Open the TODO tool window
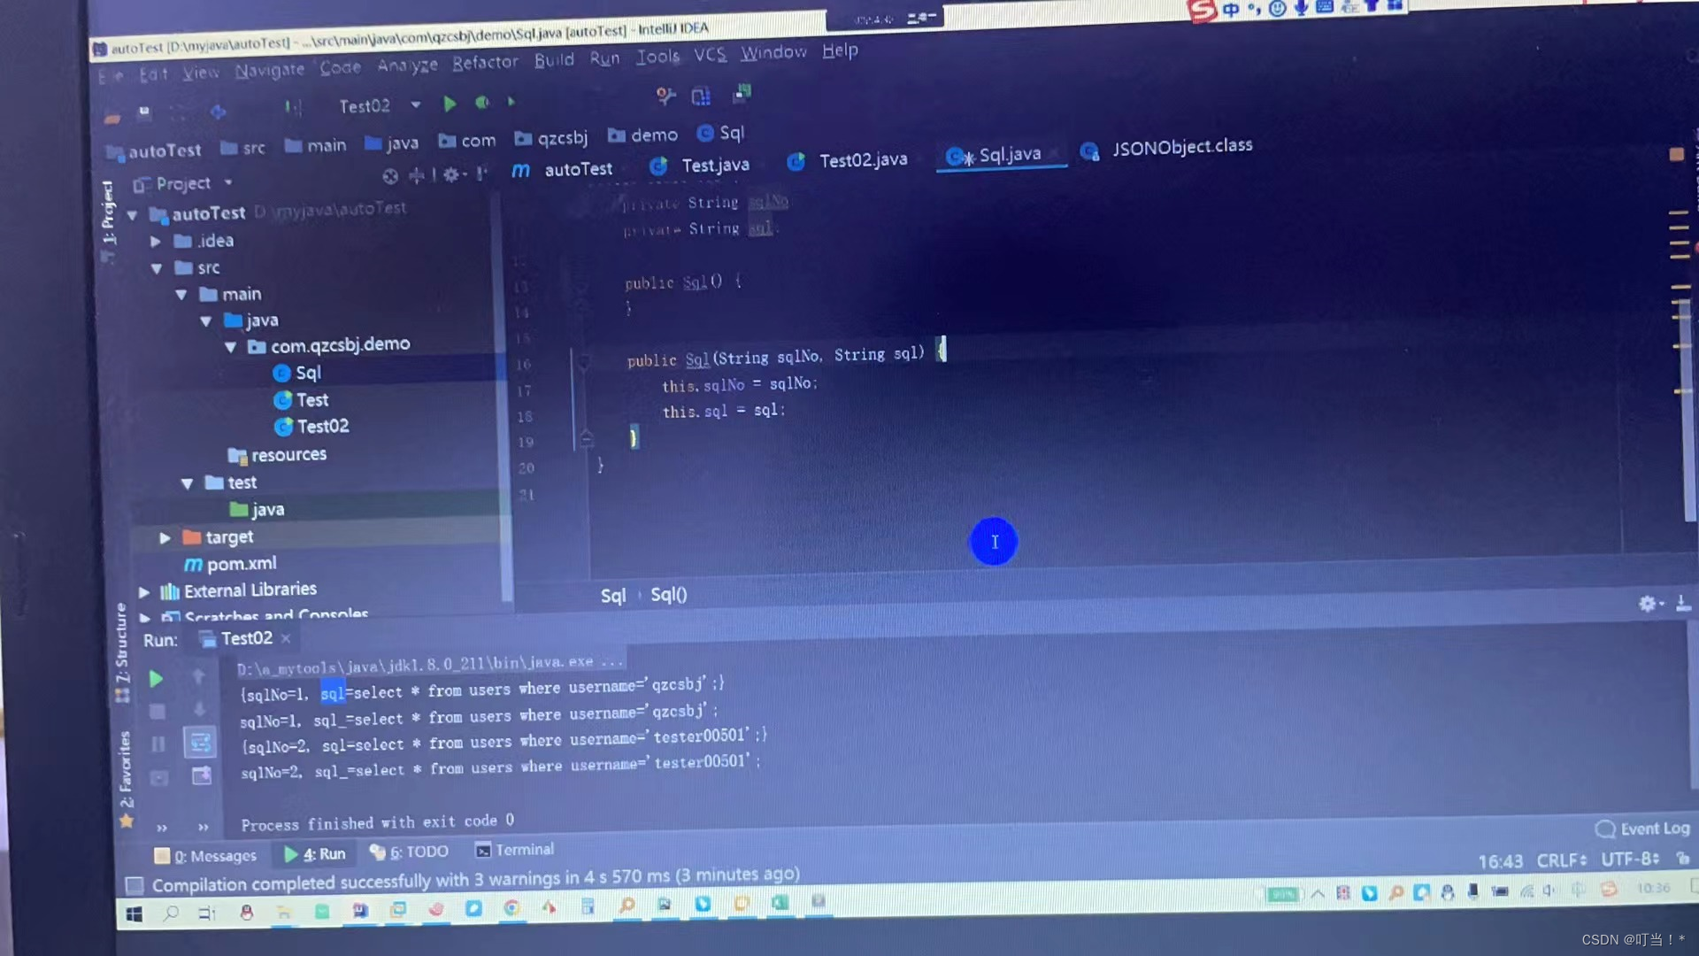This screenshot has height=956, width=1699. point(409,852)
